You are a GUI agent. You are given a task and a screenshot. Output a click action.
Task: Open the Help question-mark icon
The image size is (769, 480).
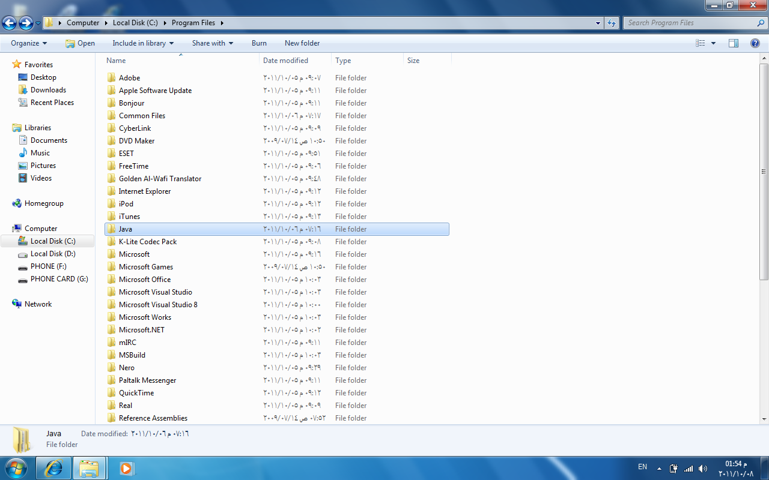755,43
